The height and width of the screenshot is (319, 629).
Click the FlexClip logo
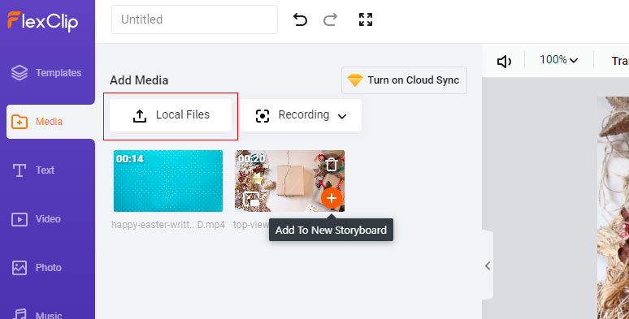43,21
